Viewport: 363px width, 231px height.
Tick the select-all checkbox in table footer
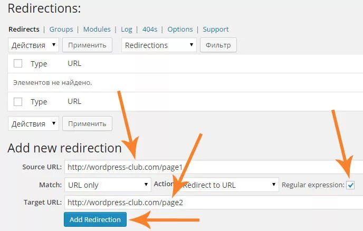pyautogui.click(x=18, y=101)
